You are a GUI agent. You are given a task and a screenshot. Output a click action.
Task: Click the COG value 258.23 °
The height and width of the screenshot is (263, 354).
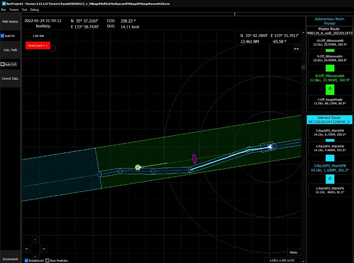point(128,21)
